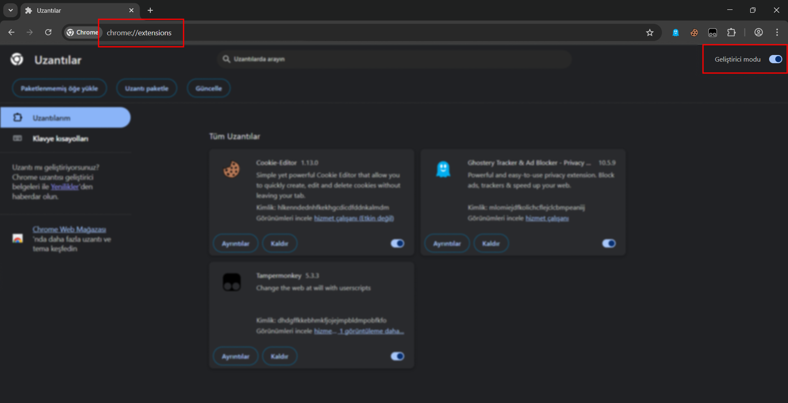Click Kaldır for Ghostery
The image size is (788, 403).
(491, 243)
